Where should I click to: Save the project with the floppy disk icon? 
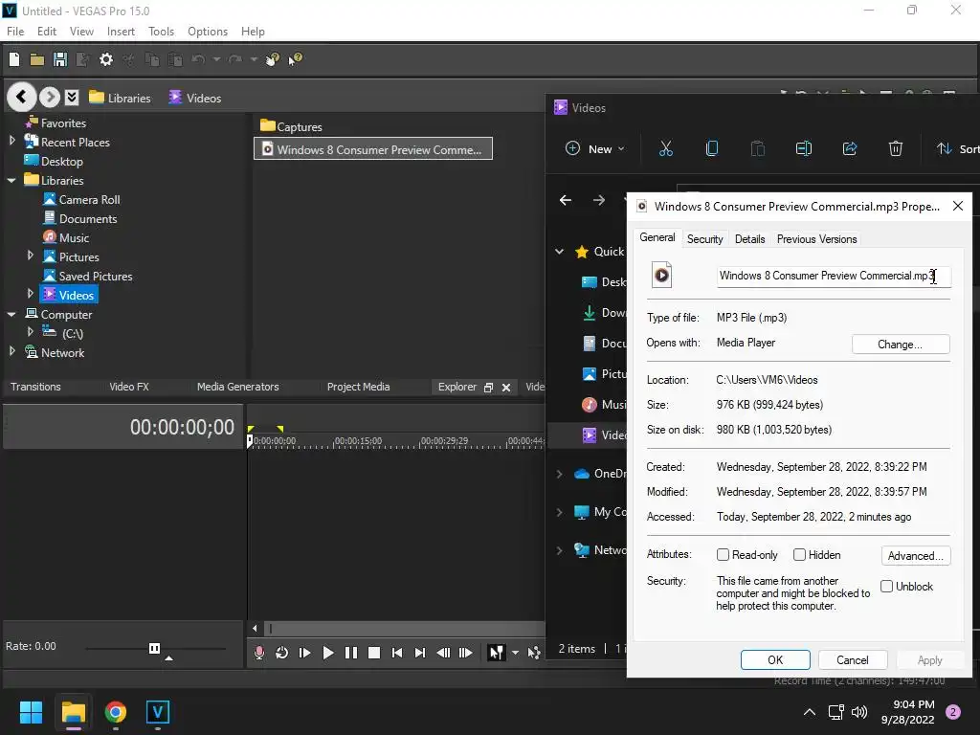pyautogui.click(x=60, y=59)
